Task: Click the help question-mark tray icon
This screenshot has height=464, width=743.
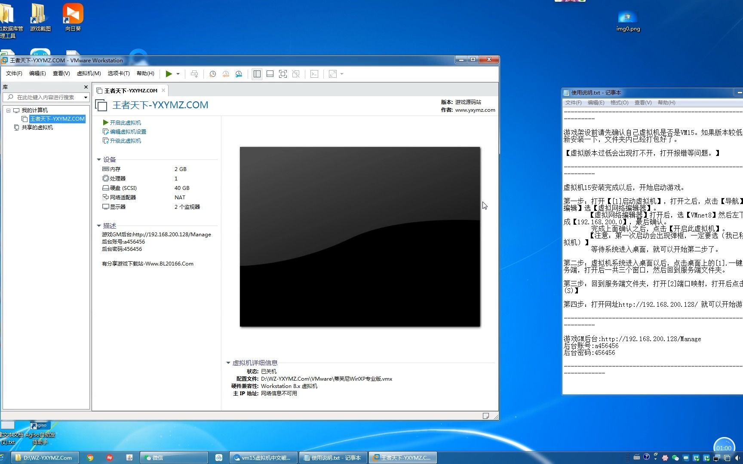Action: [646, 457]
